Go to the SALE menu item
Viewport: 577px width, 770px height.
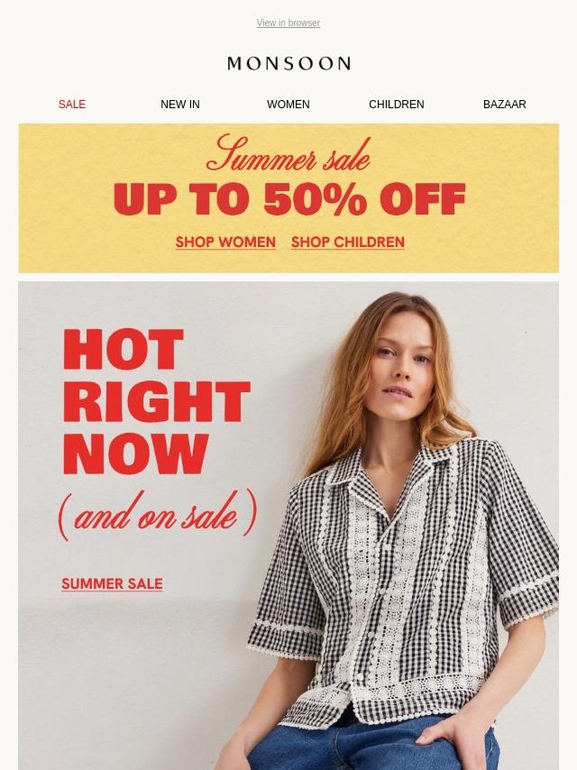coord(72,104)
